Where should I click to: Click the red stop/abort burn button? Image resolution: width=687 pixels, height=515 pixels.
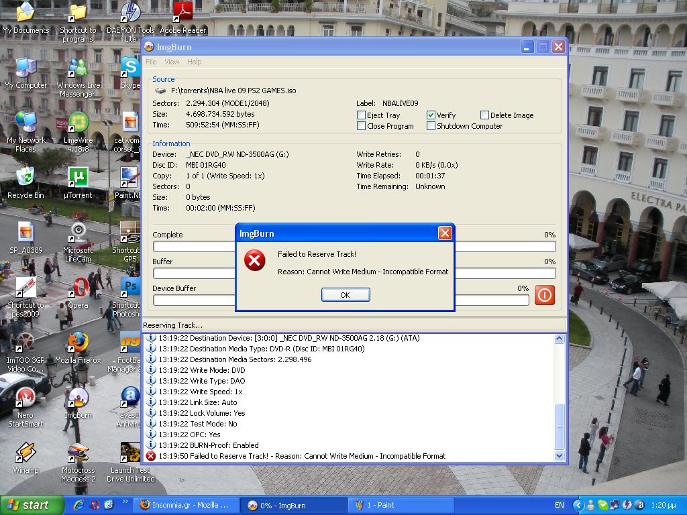pos(545,295)
